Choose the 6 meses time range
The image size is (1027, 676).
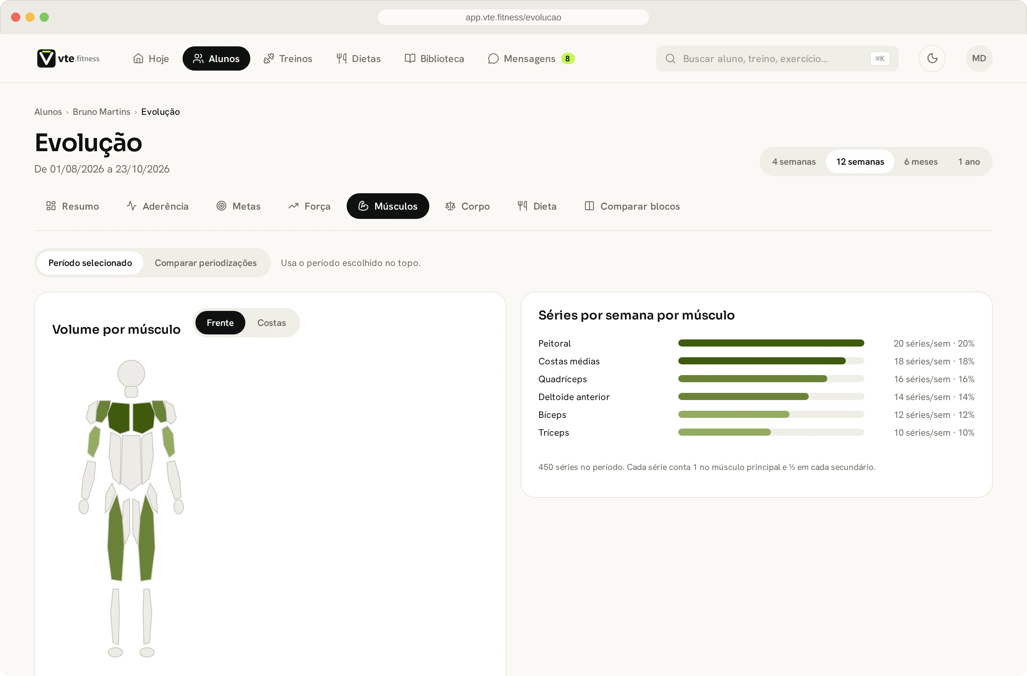coord(920,162)
